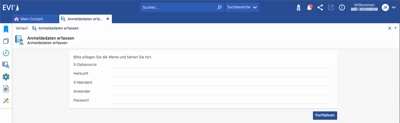Screen dimensions: 400x123
Task: Open the Verlauf bar dropdown arrow
Action: pos(396,28)
